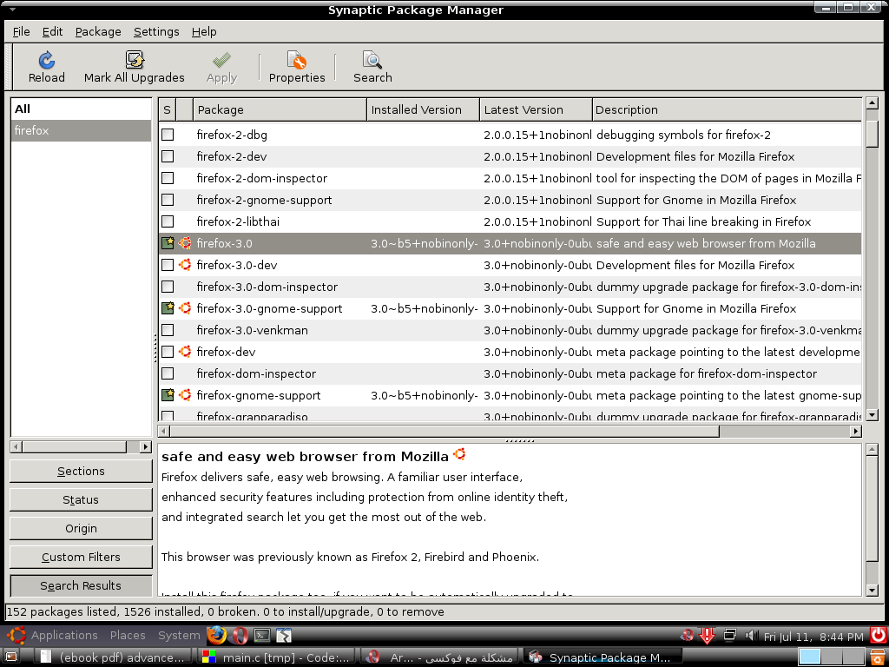Viewport: 889px width, 667px height.
Task: Open the Settings menu
Action: (x=156, y=32)
